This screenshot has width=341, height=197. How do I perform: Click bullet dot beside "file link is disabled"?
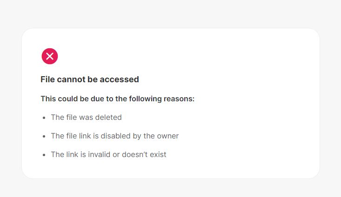point(44,137)
